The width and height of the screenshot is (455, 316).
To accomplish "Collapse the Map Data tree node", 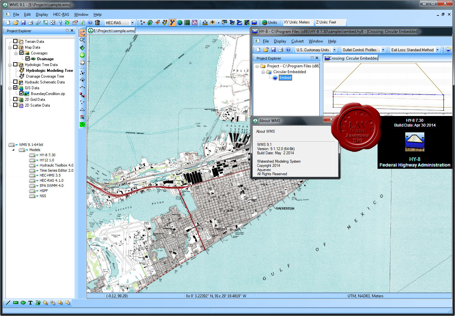I will point(10,47).
